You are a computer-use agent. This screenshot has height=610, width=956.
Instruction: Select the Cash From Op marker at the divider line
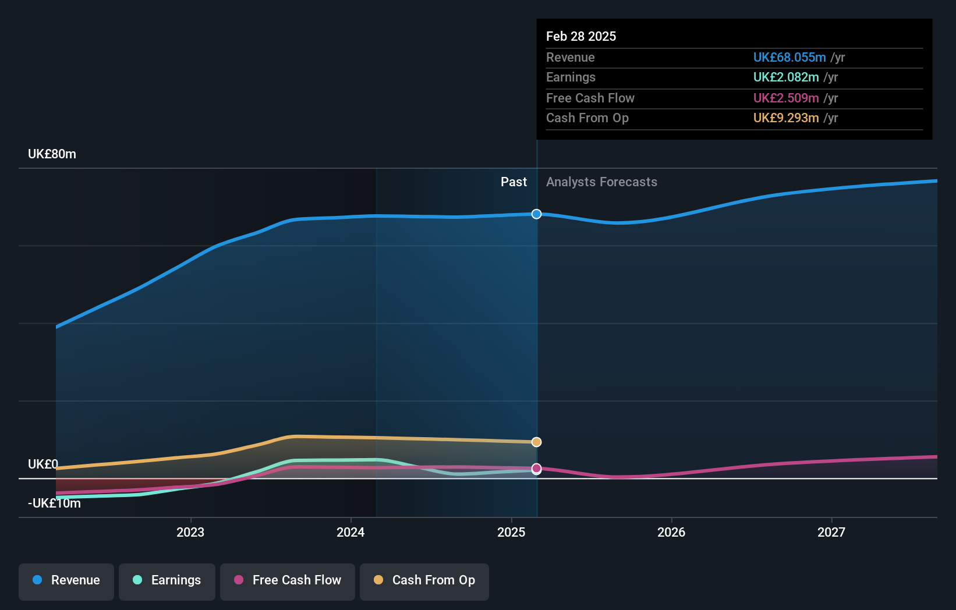coord(536,442)
